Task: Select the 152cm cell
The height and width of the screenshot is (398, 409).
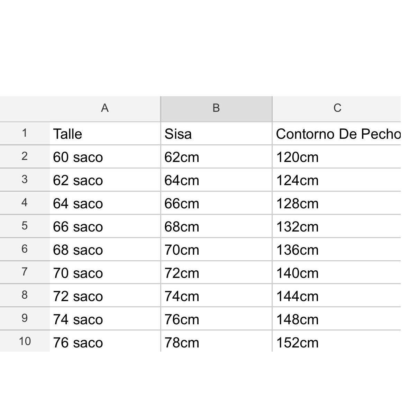Action: pos(337,342)
